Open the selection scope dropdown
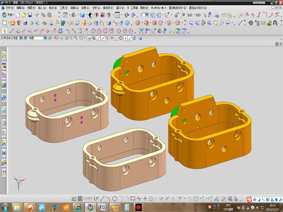 pos(45,38)
